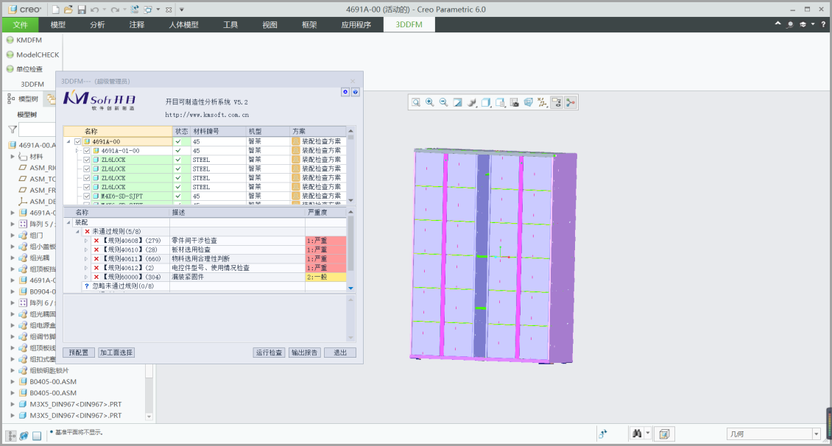Click the 运行检查 button

269,353
